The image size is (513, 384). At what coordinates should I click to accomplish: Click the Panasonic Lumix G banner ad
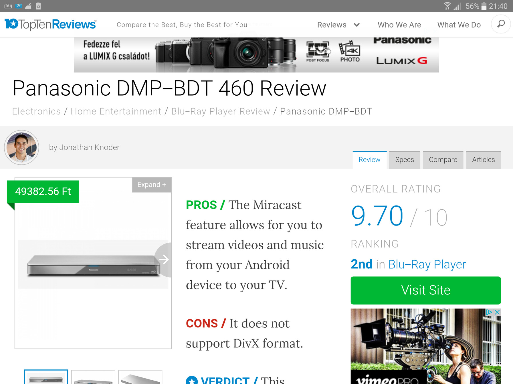256,55
